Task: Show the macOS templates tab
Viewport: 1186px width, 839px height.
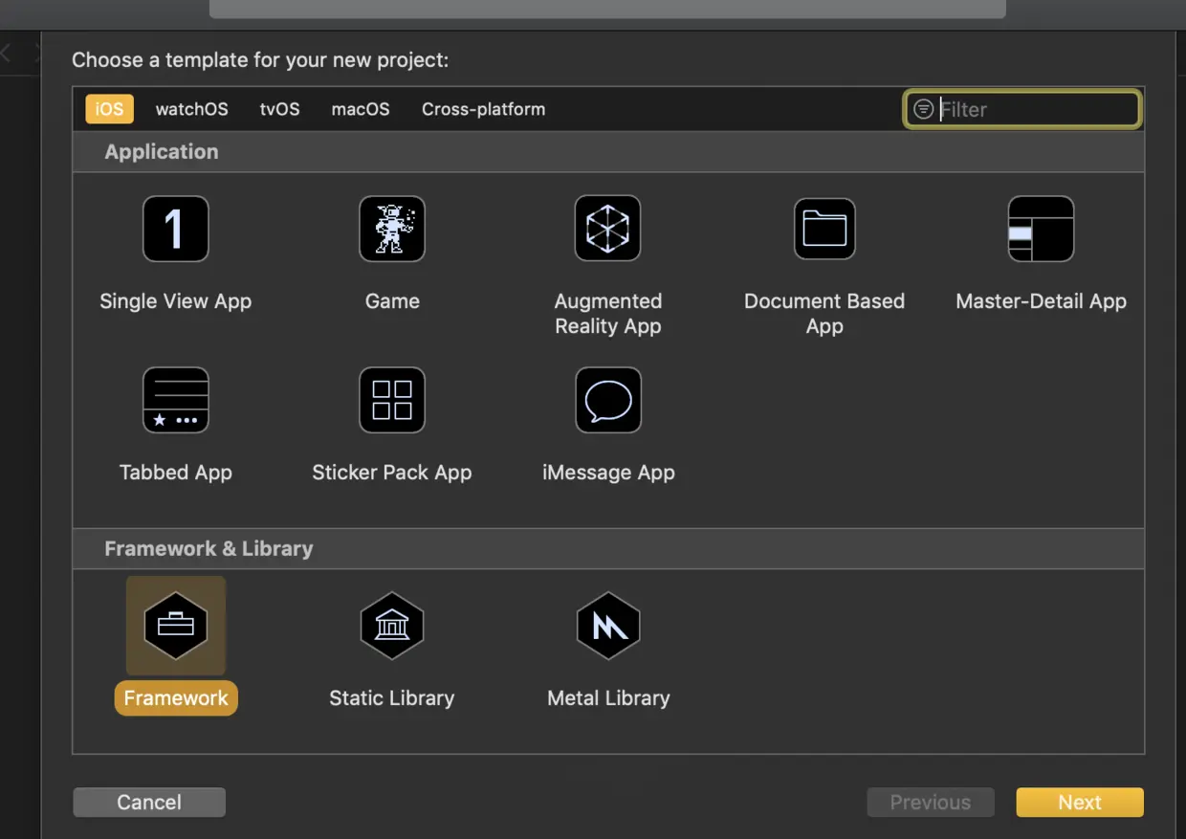Action: [361, 109]
